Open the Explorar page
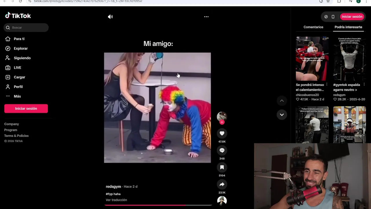371x209 pixels. click(21, 48)
